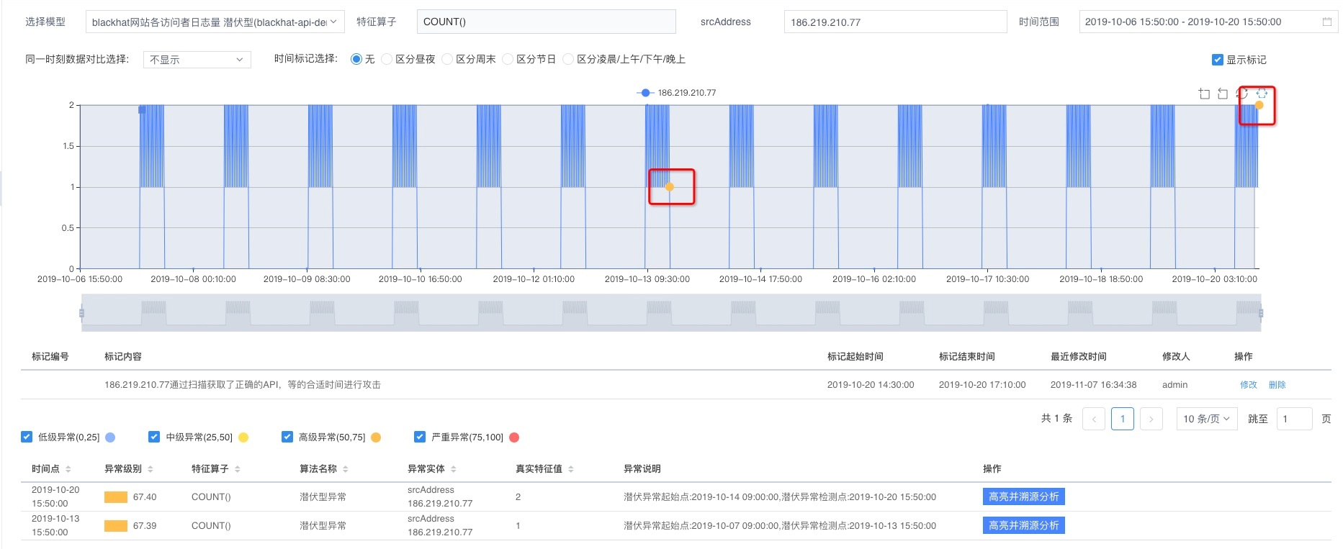Click the data zoom overview bar
This screenshot has width=1343, height=549.
click(671, 313)
